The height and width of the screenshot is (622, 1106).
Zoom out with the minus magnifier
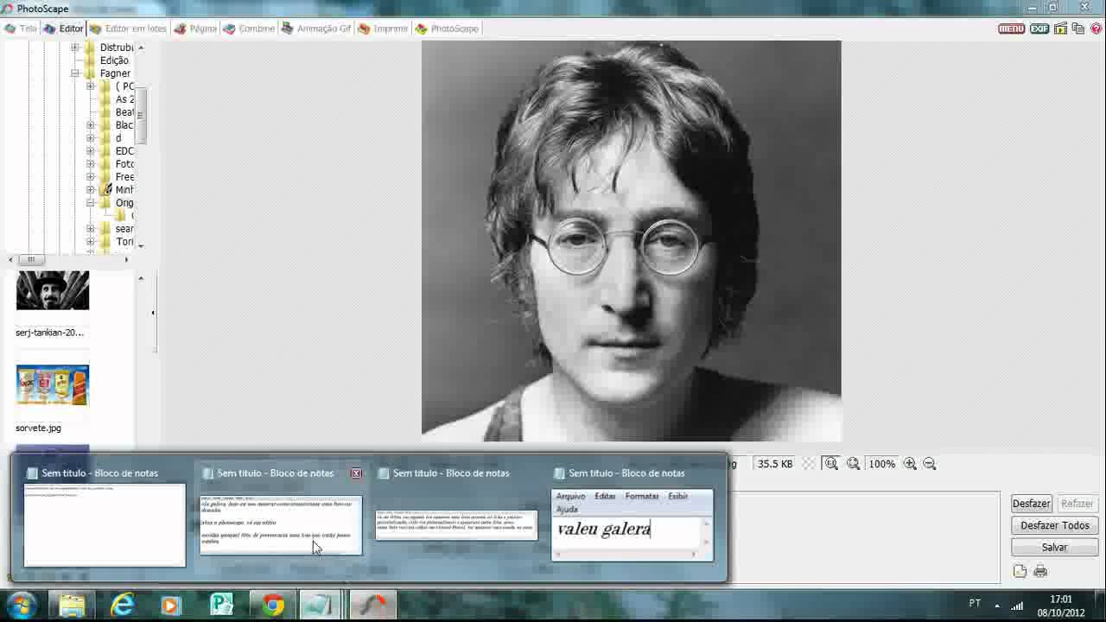(x=930, y=464)
